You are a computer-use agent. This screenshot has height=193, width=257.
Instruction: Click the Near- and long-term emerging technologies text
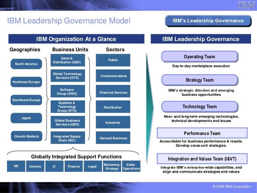tap(201, 119)
